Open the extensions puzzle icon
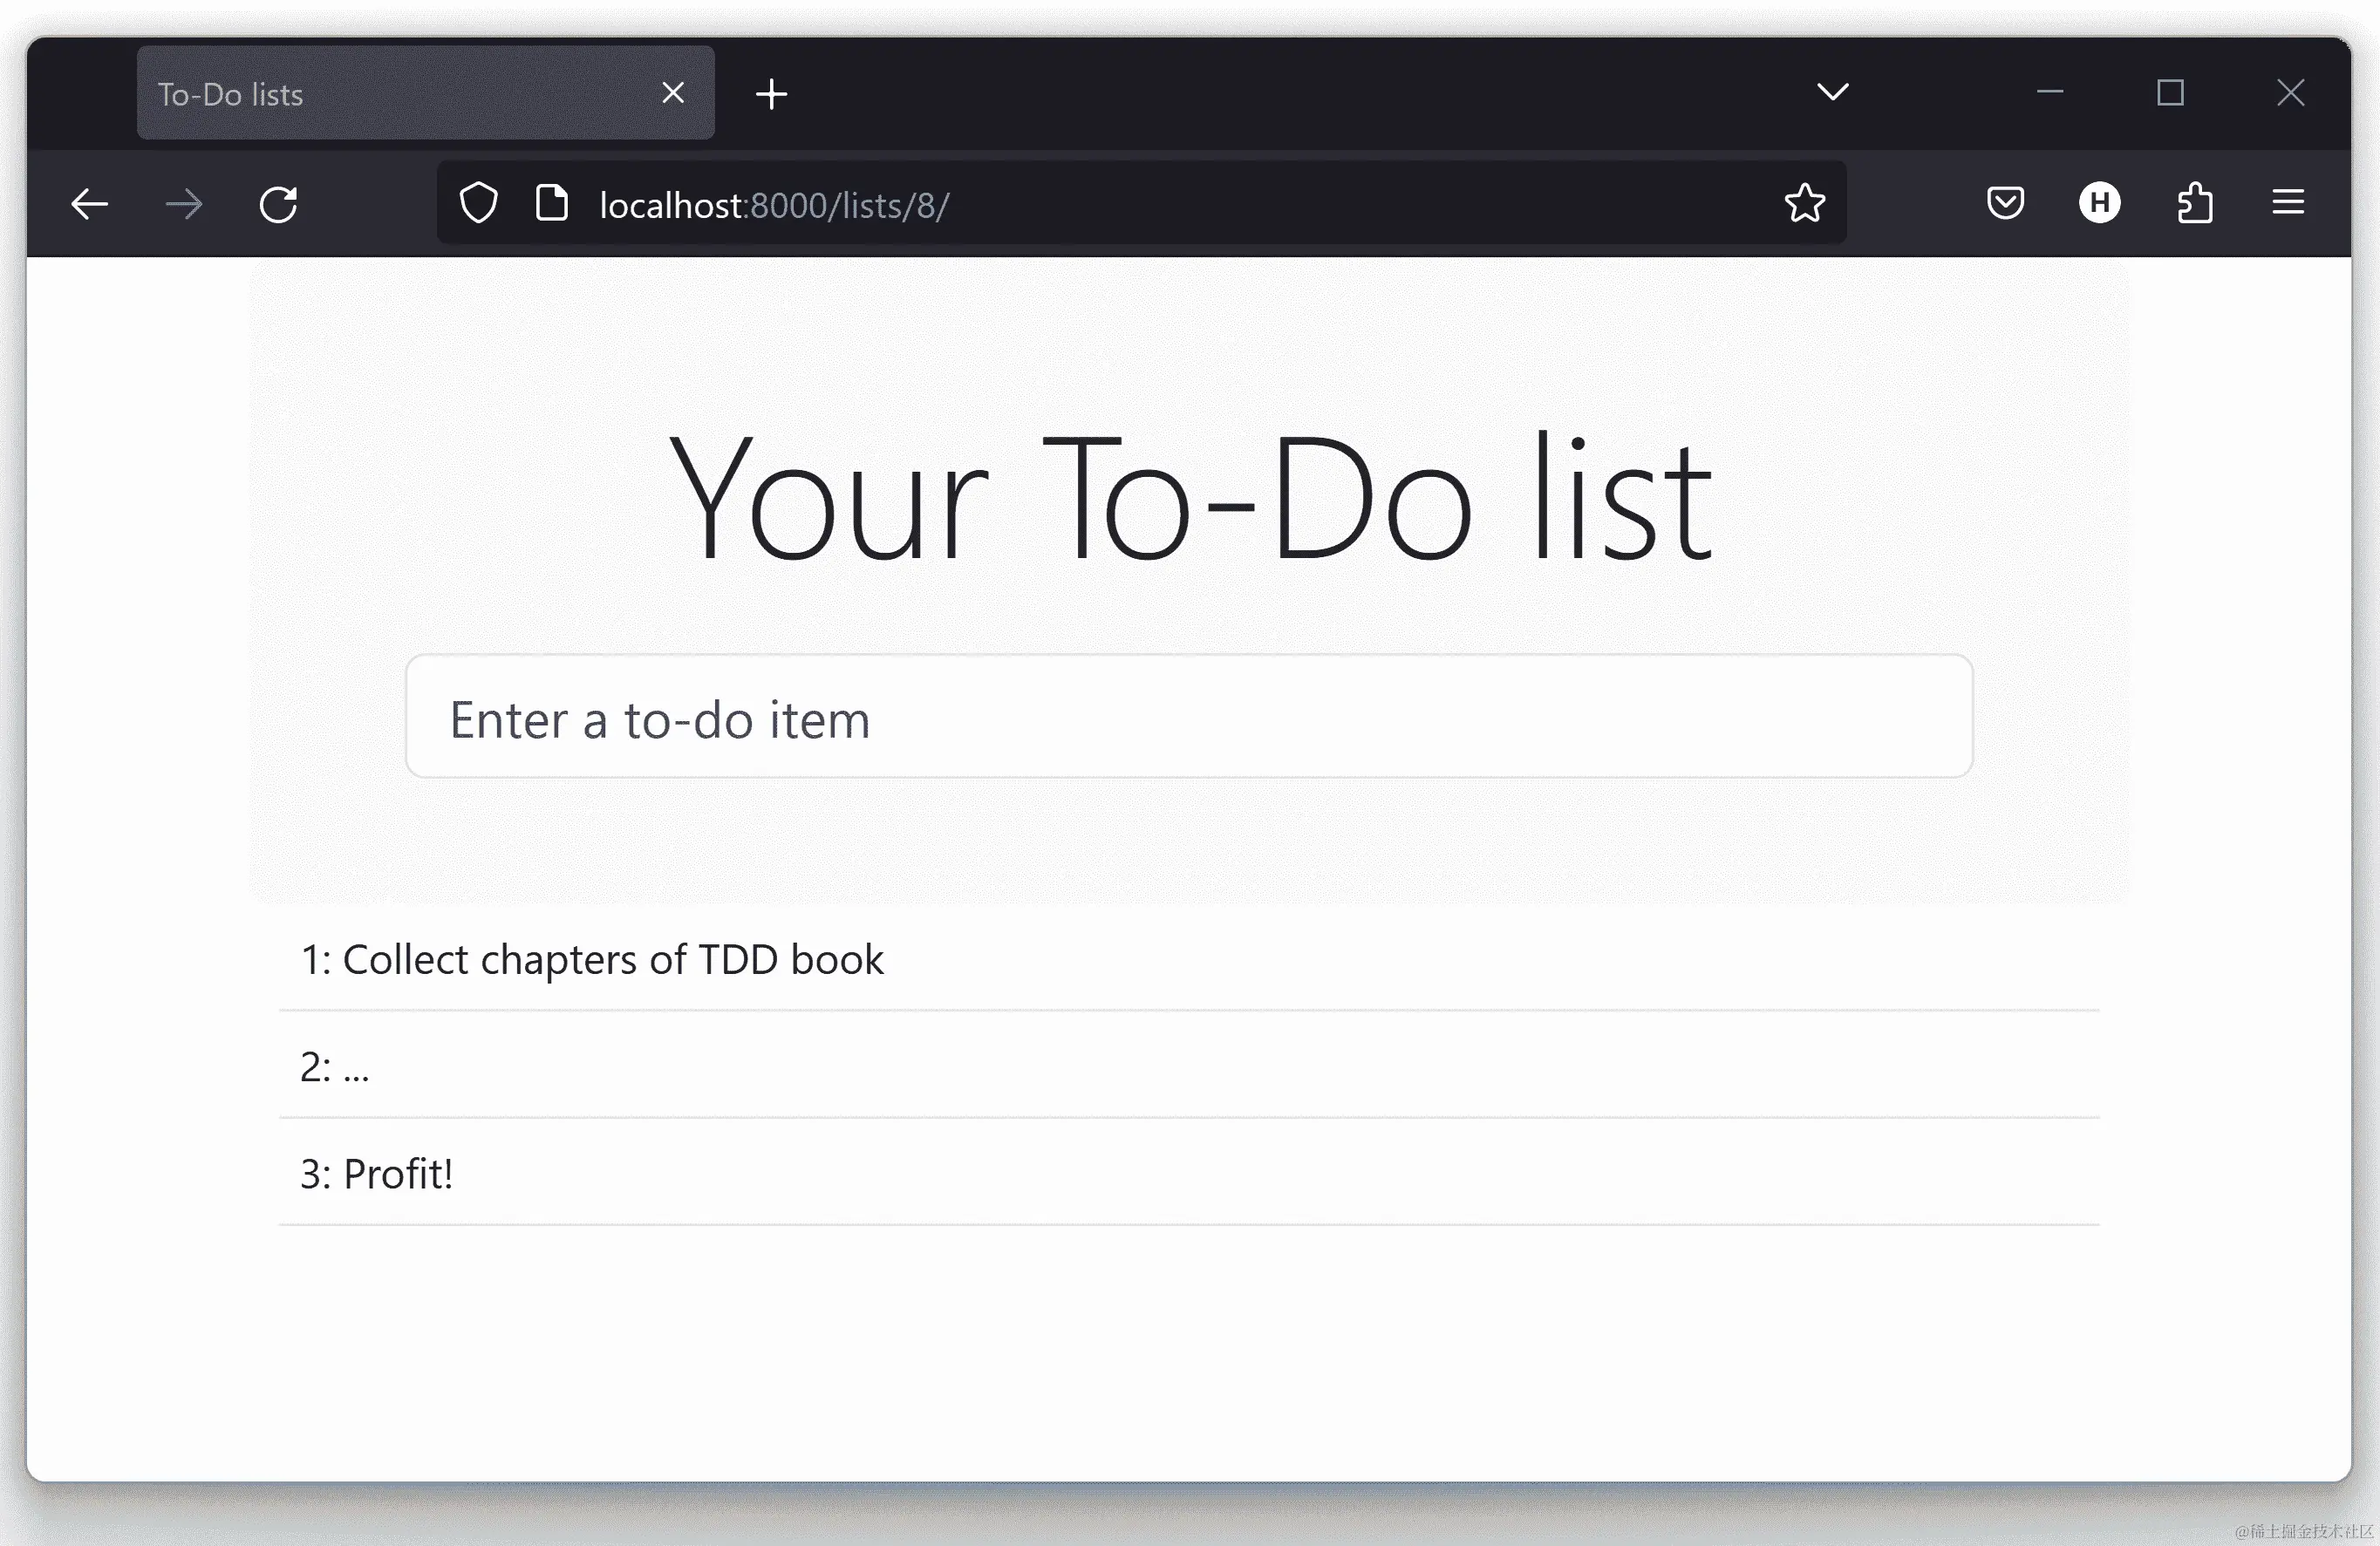 2194,203
